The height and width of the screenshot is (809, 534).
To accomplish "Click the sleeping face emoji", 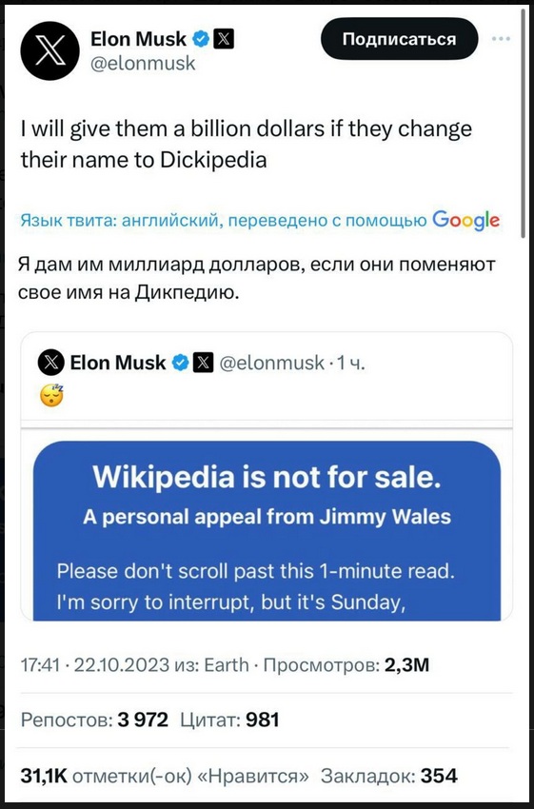I will (51, 396).
